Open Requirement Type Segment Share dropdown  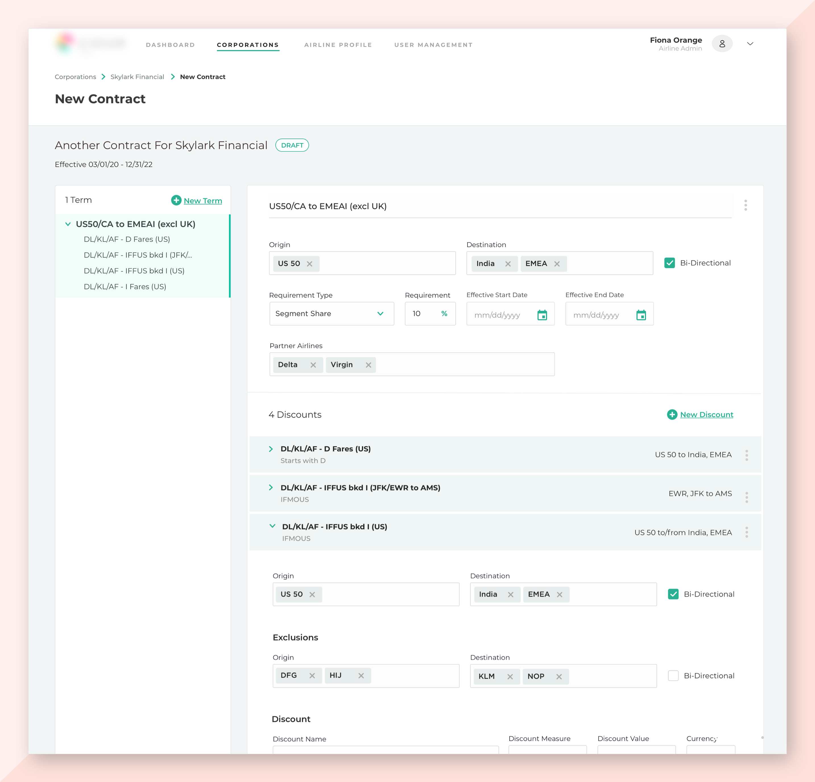tap(331, 314)
